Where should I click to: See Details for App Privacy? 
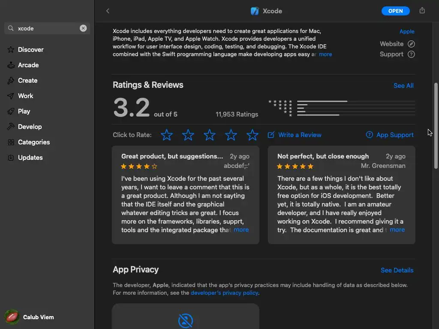point(397,270)
